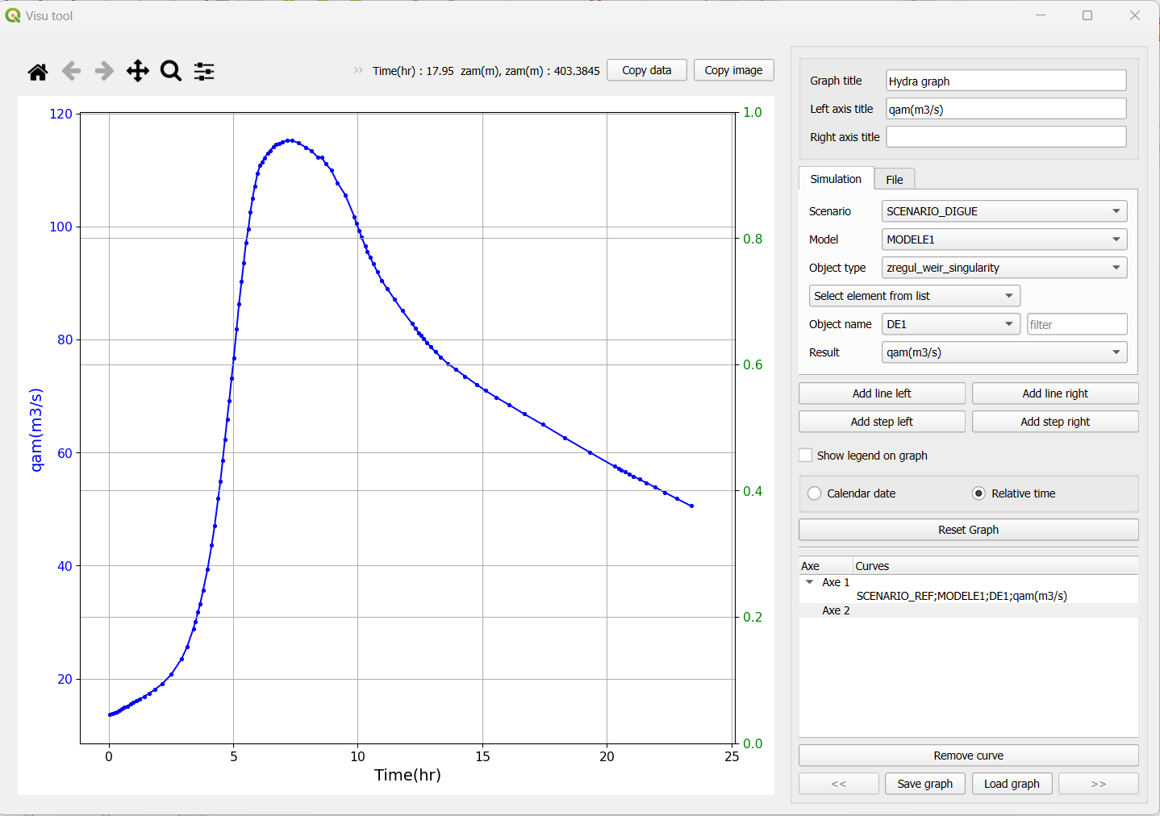1160x816 pixels.
Task: Click the Remove curve button
Action: [x=969, y=756]
